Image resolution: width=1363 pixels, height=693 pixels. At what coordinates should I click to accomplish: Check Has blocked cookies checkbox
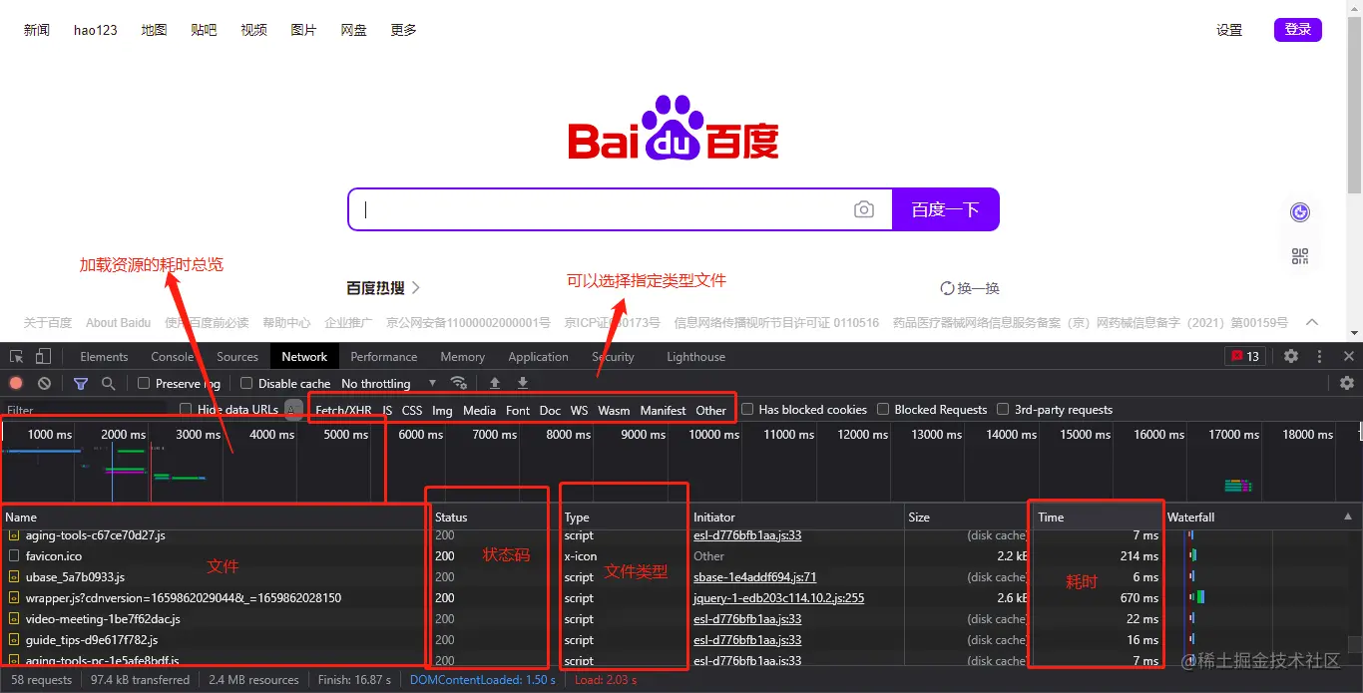[x=747, y=409]
